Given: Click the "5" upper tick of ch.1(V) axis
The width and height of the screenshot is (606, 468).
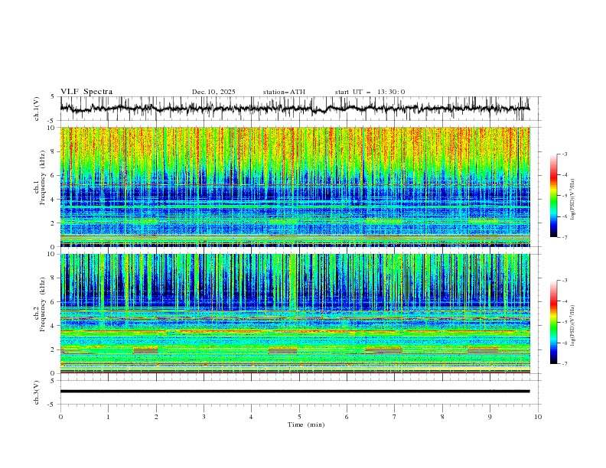Looking at the screenshot, I should (x=53, y=97).
